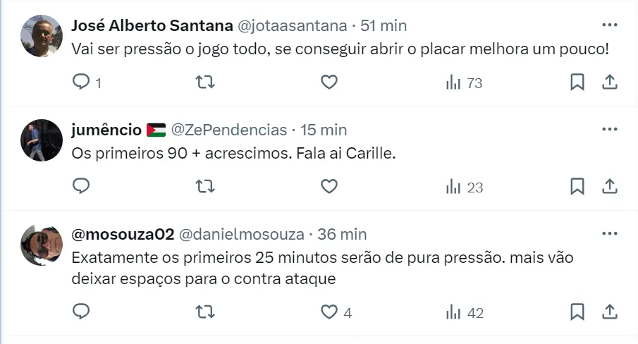Open @mosouza02's avatar thumbnail
This screenshot has width=638, height=344.
click(x=42, y=245)
